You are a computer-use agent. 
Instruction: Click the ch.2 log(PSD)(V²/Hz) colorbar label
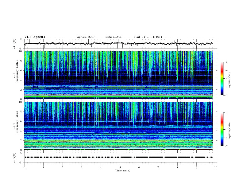pos(229,131)
